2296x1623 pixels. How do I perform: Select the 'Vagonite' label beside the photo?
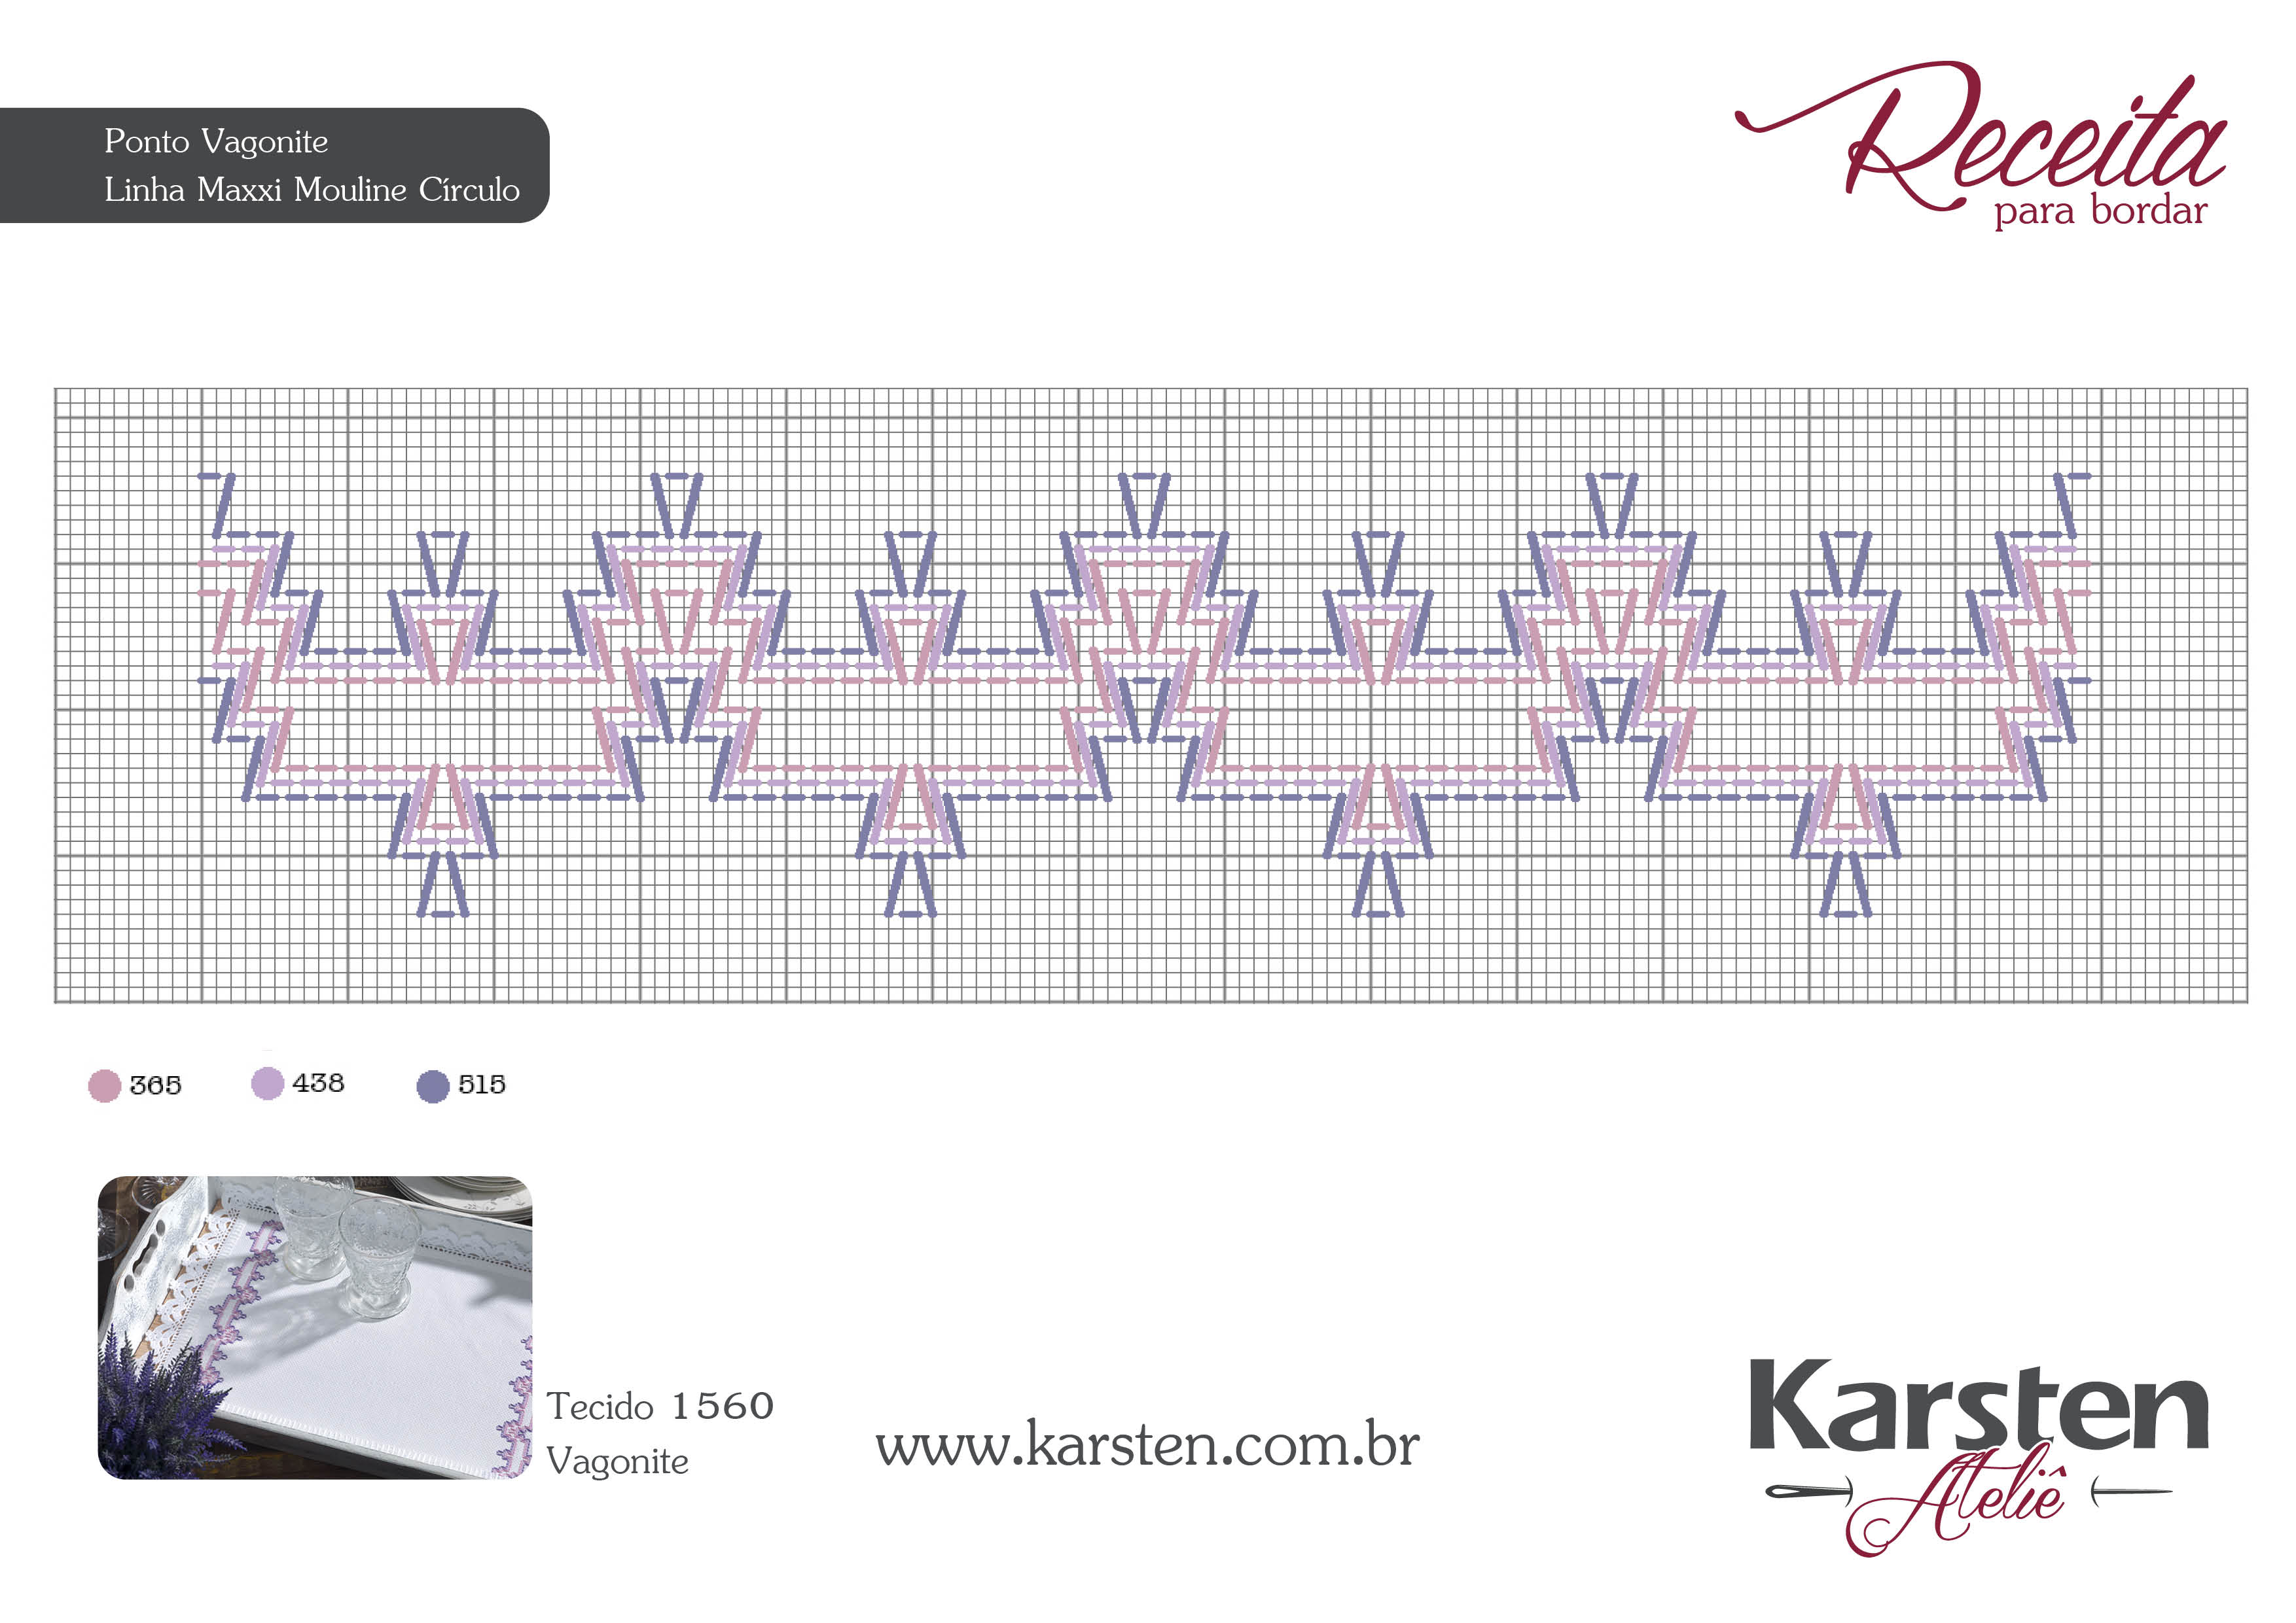coord(617,1462)
